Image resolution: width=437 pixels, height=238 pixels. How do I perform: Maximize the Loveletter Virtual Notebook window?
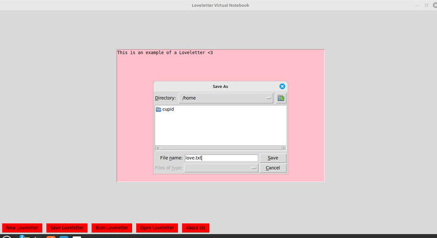click(x=426, y=5)
